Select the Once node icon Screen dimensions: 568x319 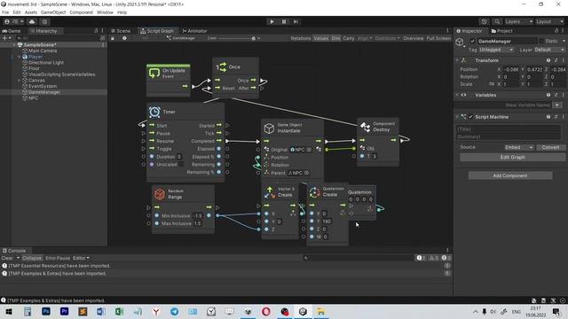[x=221, y=67]
